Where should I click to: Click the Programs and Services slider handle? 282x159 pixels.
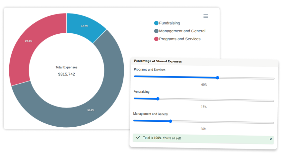click(218, 78)
